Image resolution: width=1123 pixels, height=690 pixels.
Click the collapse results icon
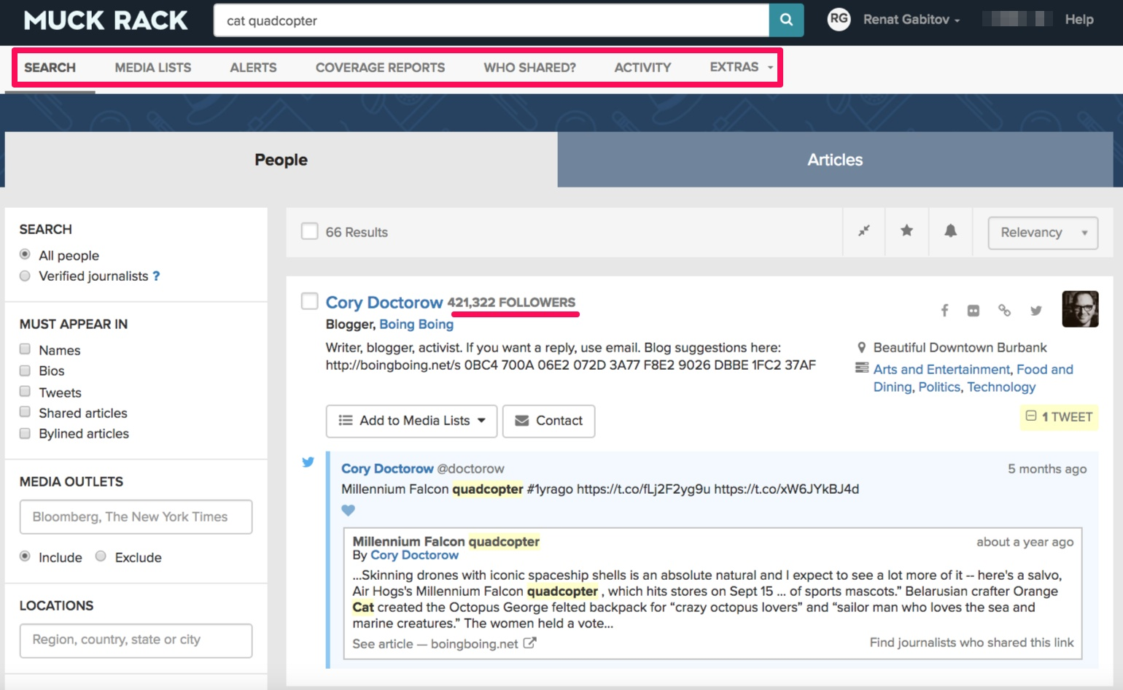click(x=864, y=231)
